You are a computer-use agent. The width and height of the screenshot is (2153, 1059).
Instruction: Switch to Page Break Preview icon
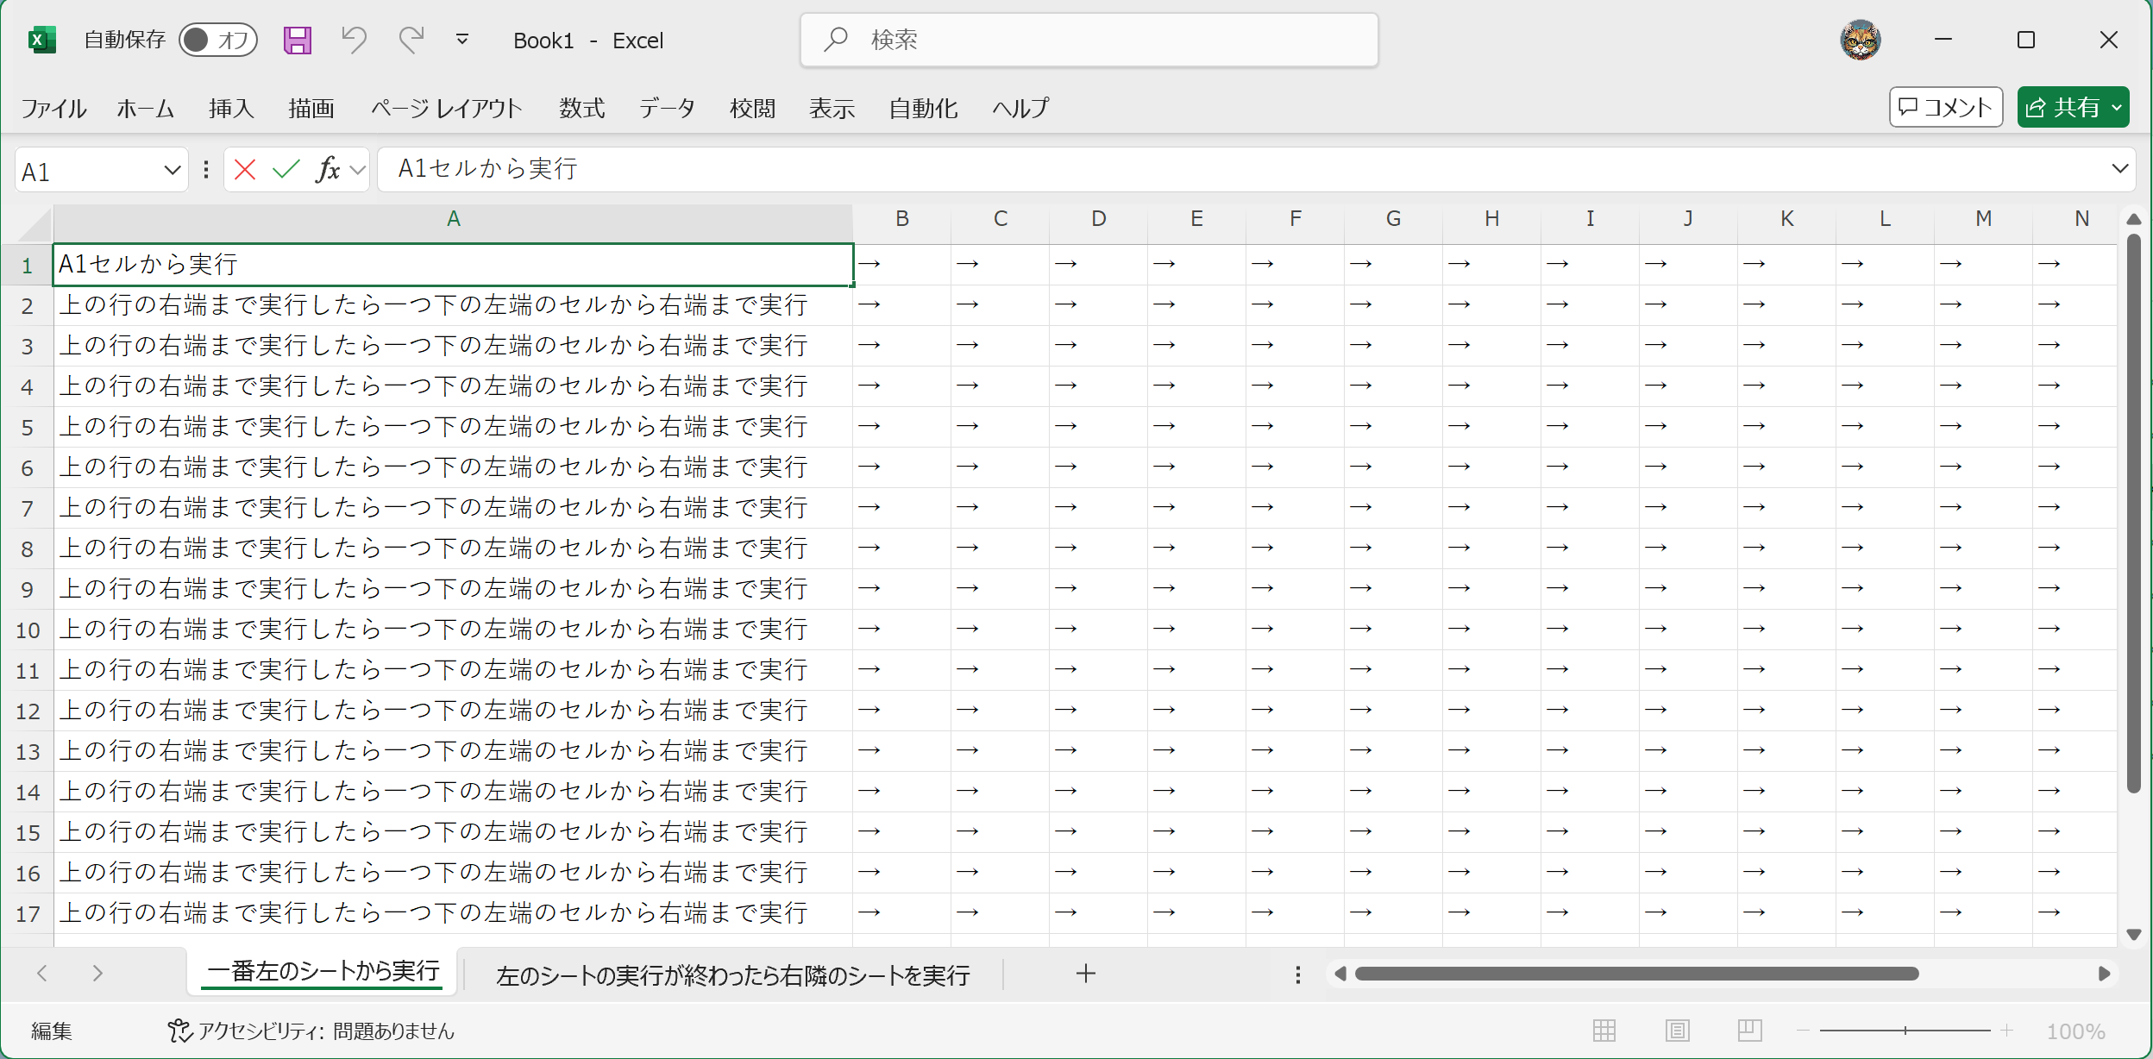pyautogui.click(x=1749, y=1030)
